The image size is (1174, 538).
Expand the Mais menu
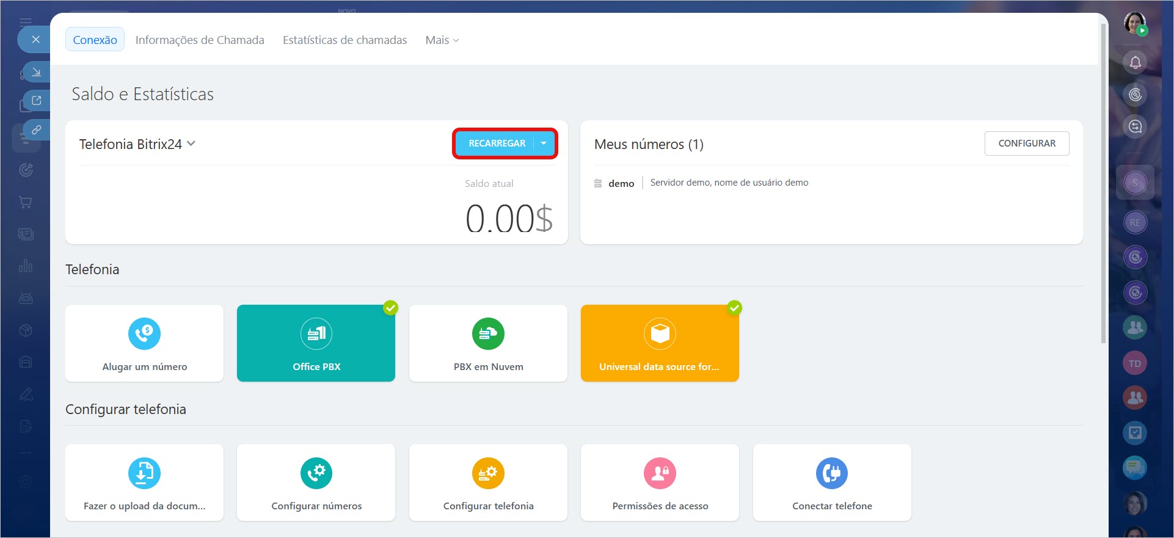click(442, 40)
